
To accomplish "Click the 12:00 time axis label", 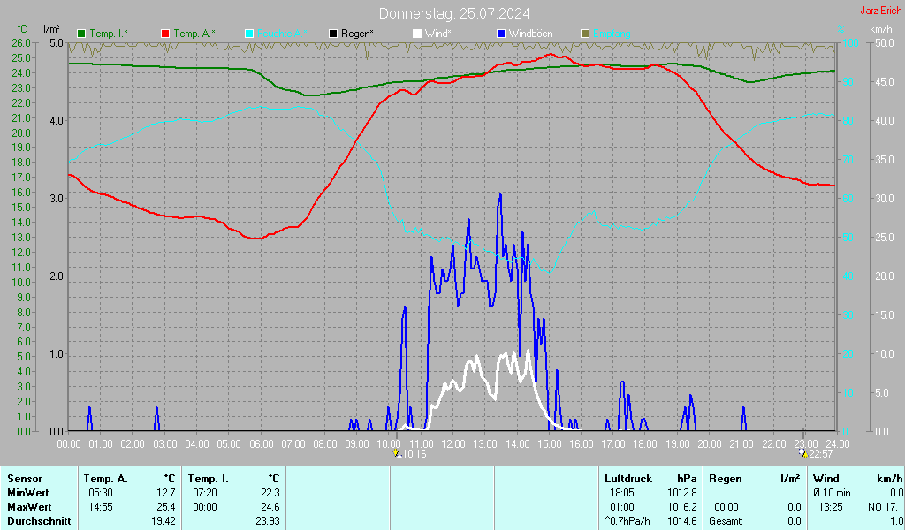I will pyautogui.click(x=453, y=444).
